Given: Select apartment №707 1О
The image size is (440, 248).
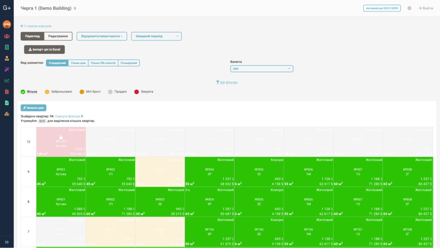Looking at the screenshot, I should coord(358,232).
